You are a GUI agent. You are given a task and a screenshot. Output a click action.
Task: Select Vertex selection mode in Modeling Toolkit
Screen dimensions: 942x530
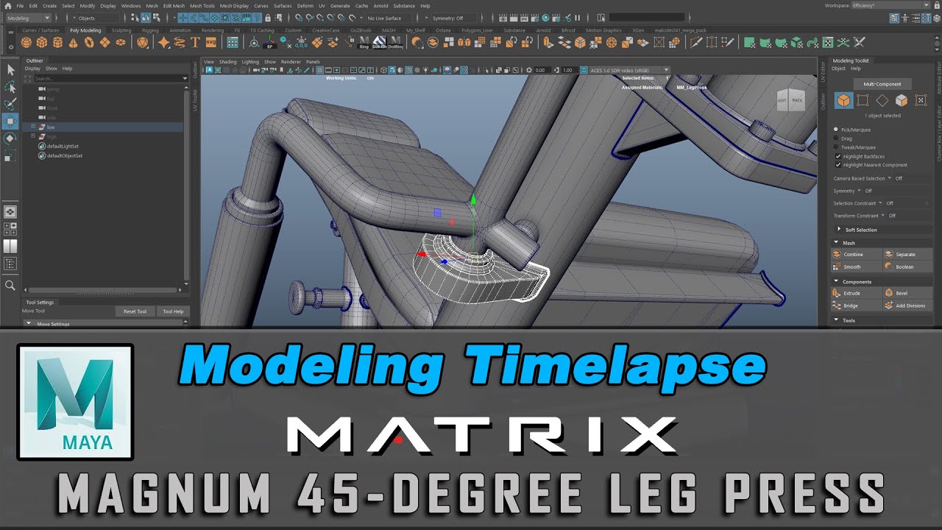(863, 100)
